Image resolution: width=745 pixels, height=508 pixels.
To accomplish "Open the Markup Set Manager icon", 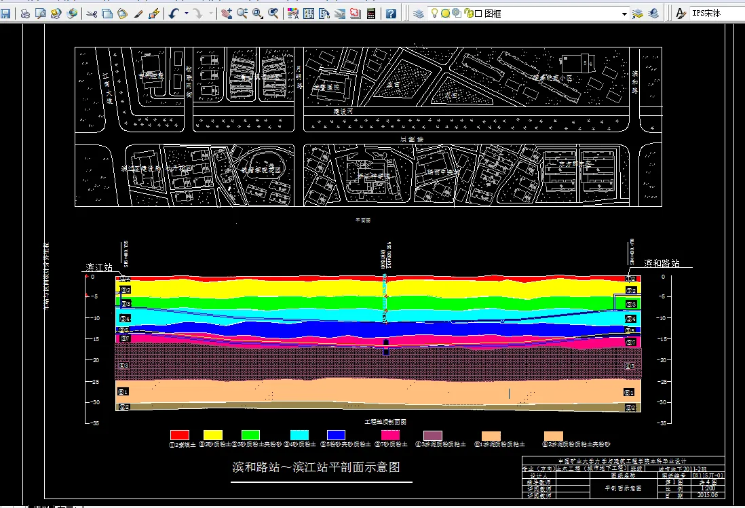I will [x=356, y=14].
